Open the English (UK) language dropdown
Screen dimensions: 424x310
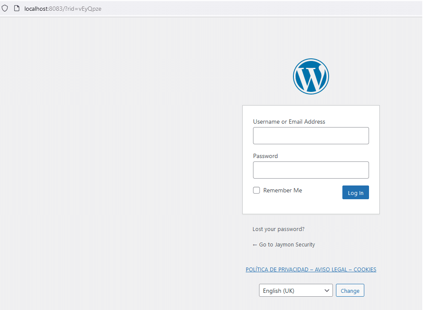296,291
